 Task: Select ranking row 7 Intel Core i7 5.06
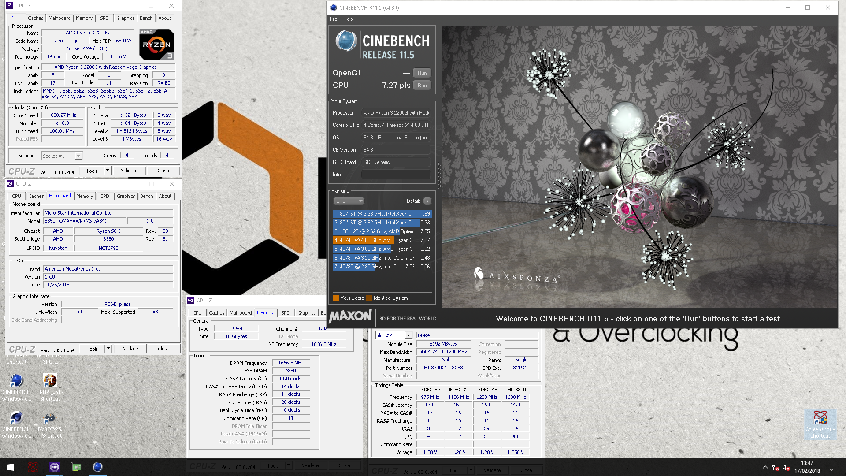tap(382, 267)
